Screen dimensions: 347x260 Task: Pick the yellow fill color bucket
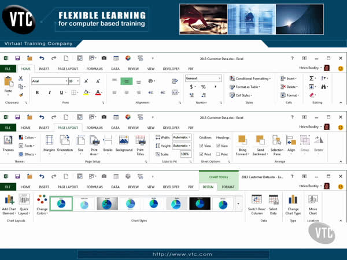point(86,92)
